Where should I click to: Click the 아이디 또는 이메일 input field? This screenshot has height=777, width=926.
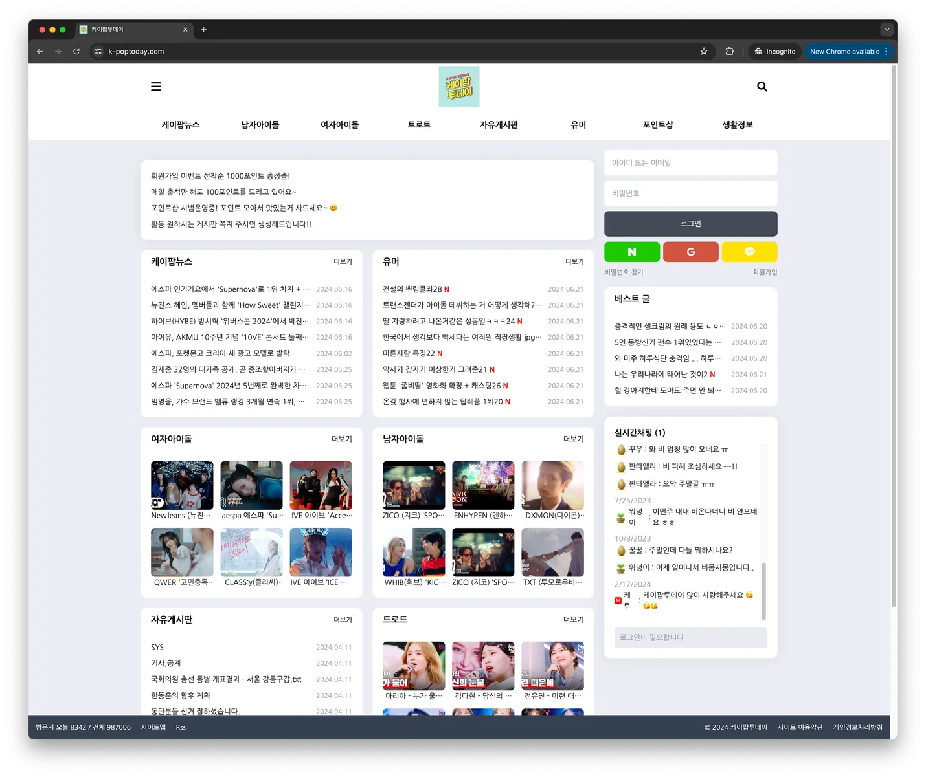point(691,163)
